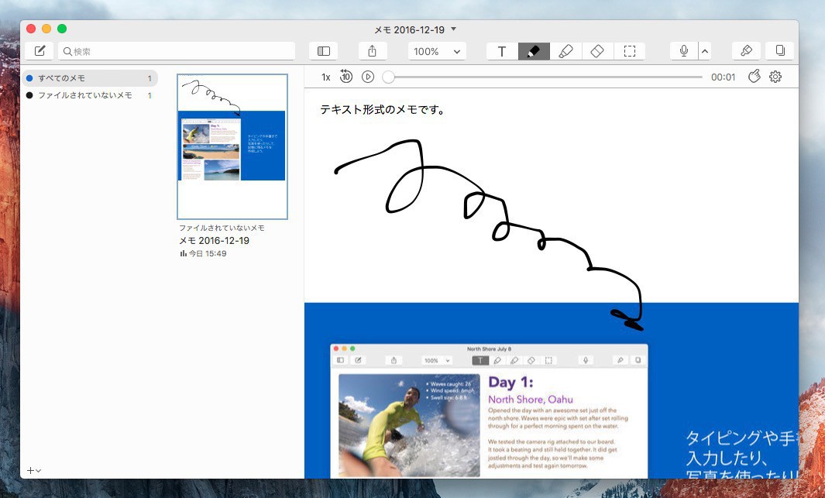The image size is (825, 498).
Task: Open the 100% zoom dropdown
Action: click(x=437, y=51)
